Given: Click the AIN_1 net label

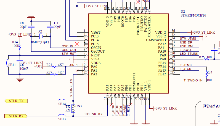Looking at the screenshot, I should [73, 65].
